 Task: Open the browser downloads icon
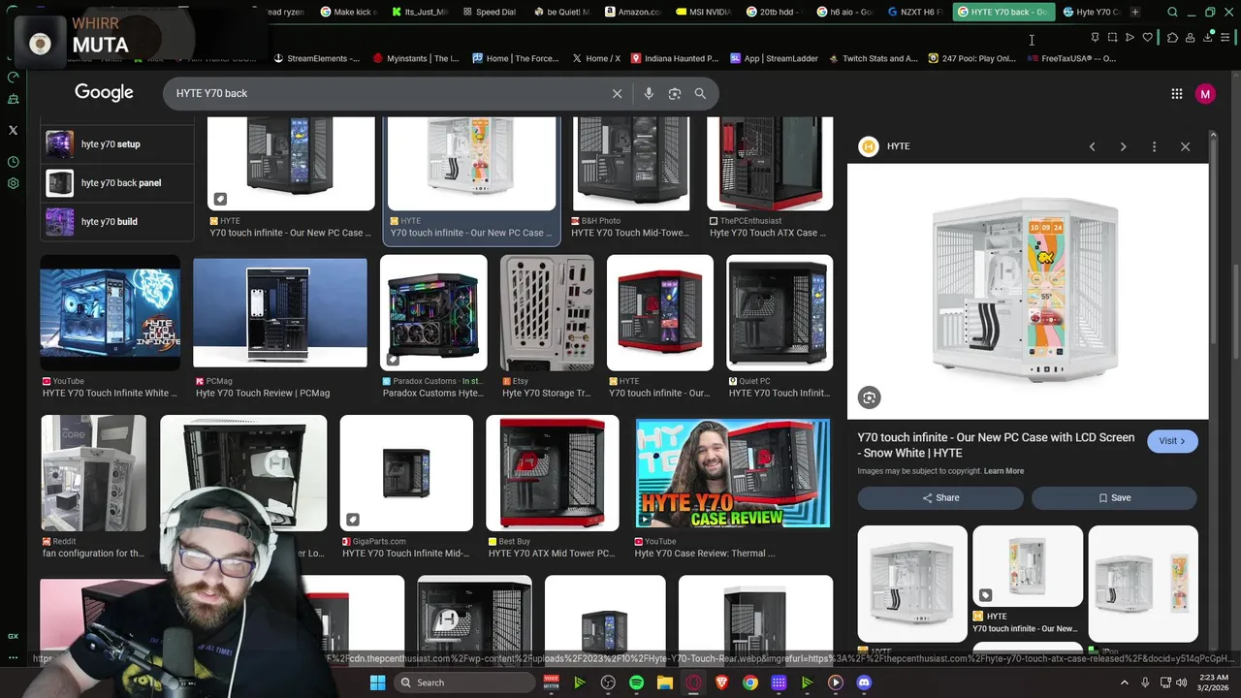click(x=1207, y=38)
